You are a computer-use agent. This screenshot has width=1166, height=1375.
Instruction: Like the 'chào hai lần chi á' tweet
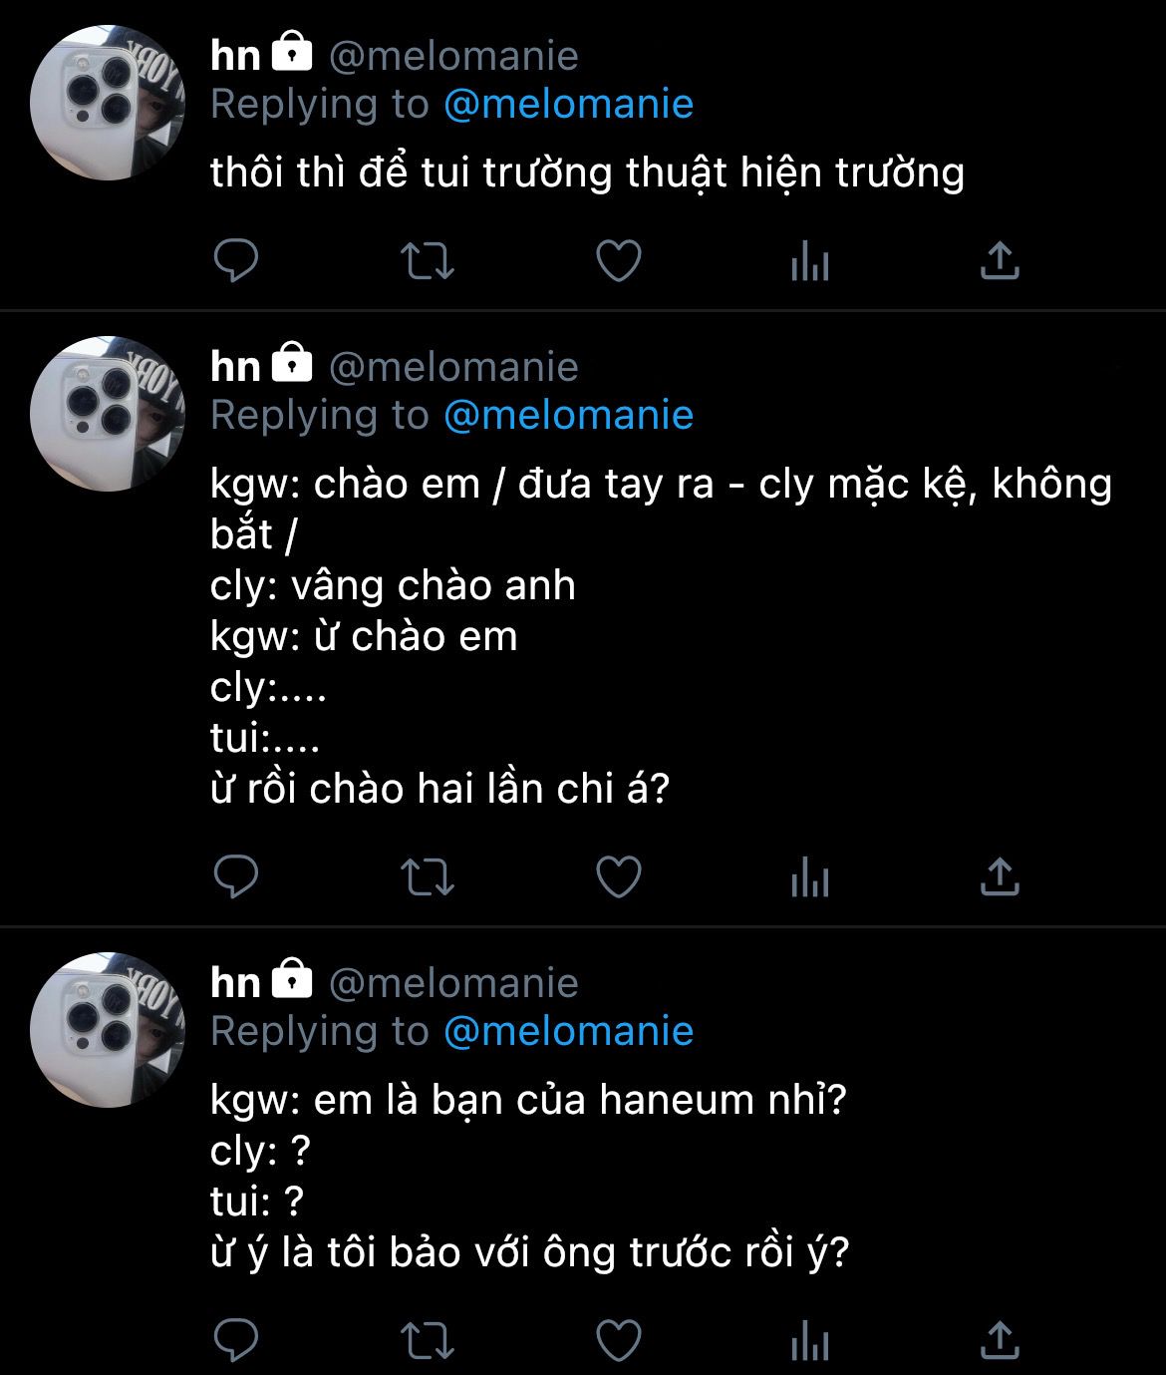point(618,877)
